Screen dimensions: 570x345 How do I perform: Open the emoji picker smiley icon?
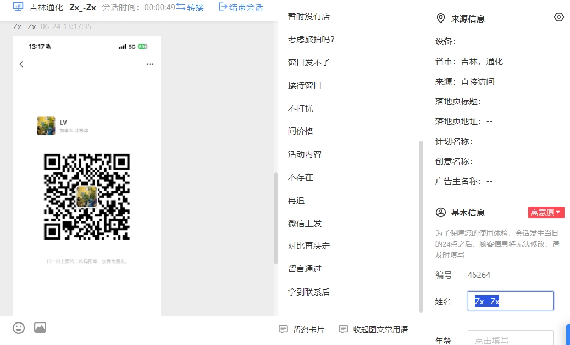tap(19, 328)
